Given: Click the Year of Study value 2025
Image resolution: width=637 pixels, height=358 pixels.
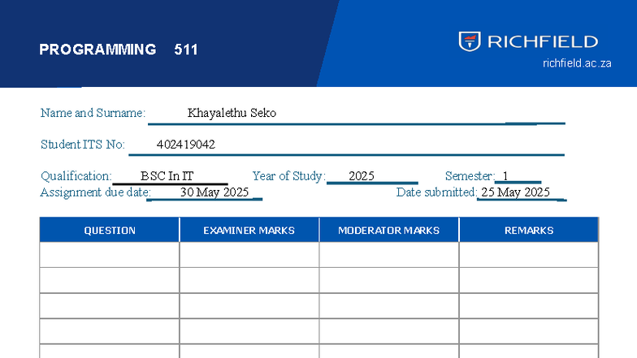Looking at the screenshot, I should click(x=362, y=176).
